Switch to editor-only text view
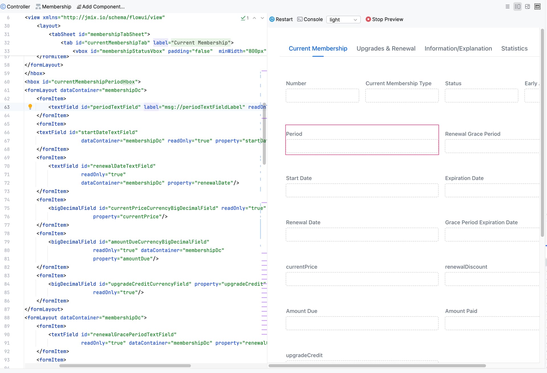 pos(507,7)
